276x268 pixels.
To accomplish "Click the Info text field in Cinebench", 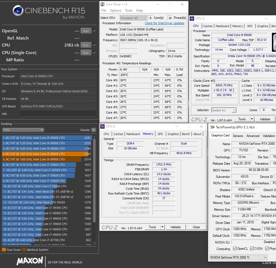I will (x=58, y=114).
